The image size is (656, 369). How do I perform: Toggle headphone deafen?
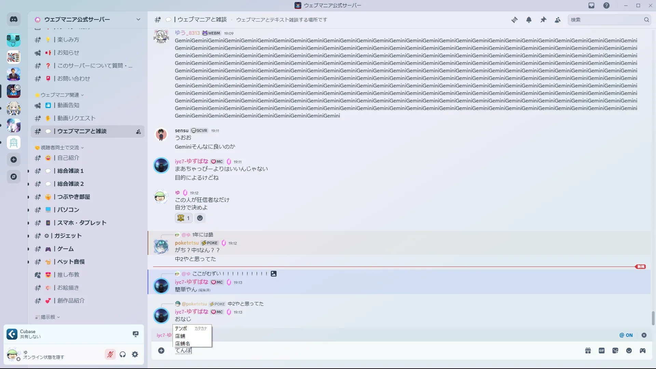point(123,355)
